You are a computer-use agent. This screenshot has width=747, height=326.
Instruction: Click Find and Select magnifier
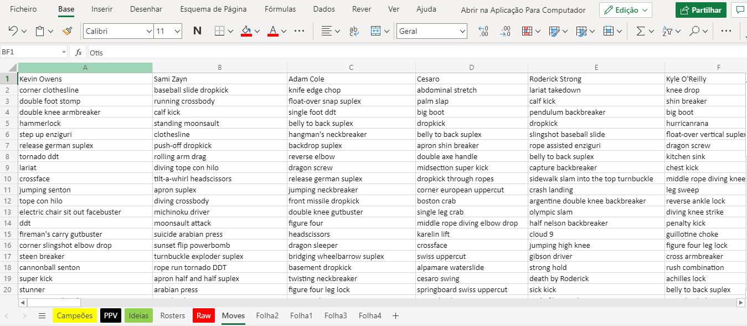point(694,31)
